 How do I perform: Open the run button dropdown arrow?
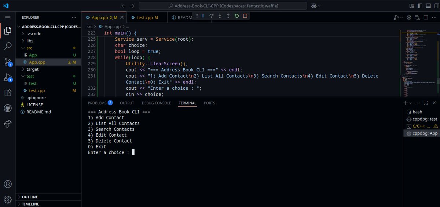[x=401, y=17]
